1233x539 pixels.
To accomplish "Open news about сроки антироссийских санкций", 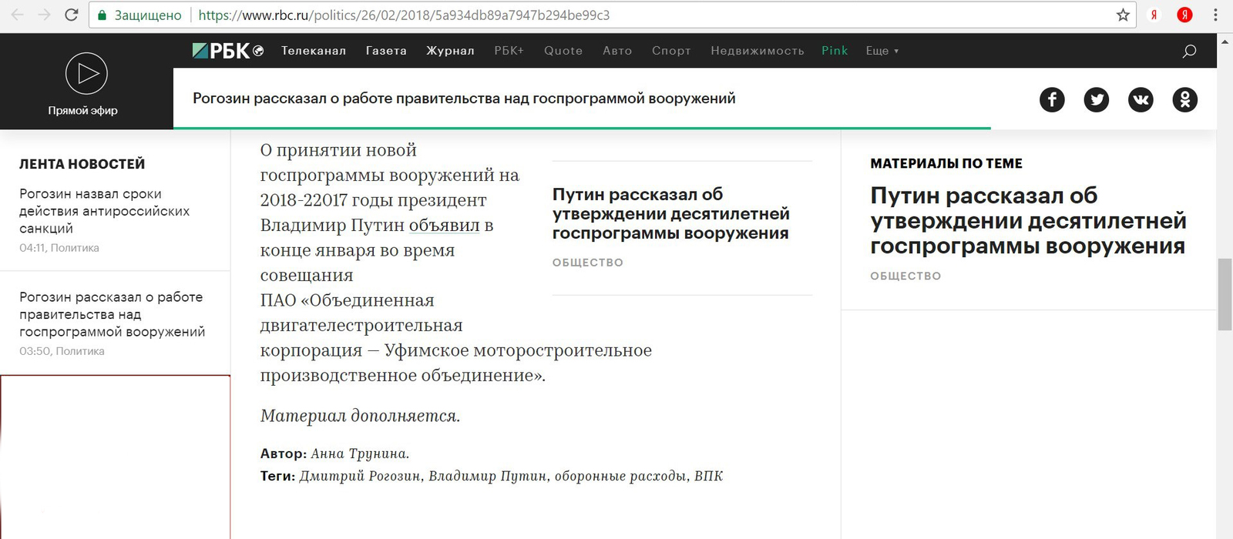I will click(x=104, y=211).
